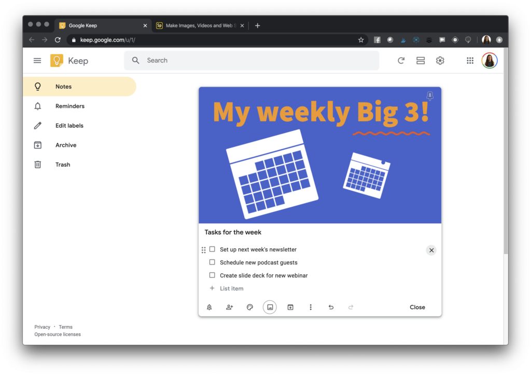Open the background color palette
The width and height of the screenshot is (531, 375).
[x=249, y=307]
